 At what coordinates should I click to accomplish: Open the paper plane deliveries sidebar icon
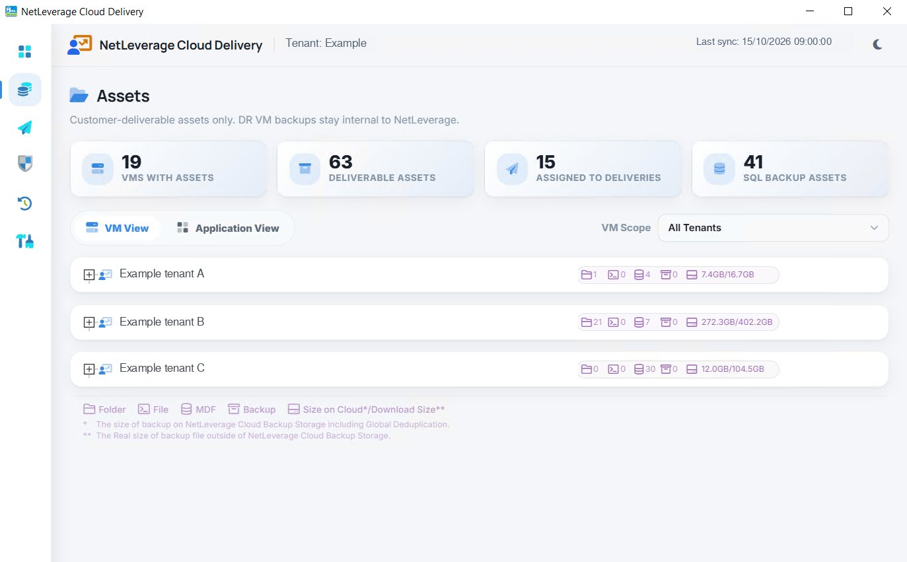pyautogui.click(x=25, y=127)
